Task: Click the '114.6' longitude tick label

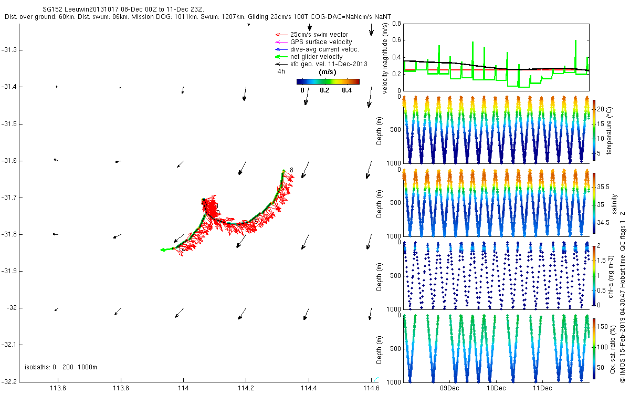Action: point(371,388)
